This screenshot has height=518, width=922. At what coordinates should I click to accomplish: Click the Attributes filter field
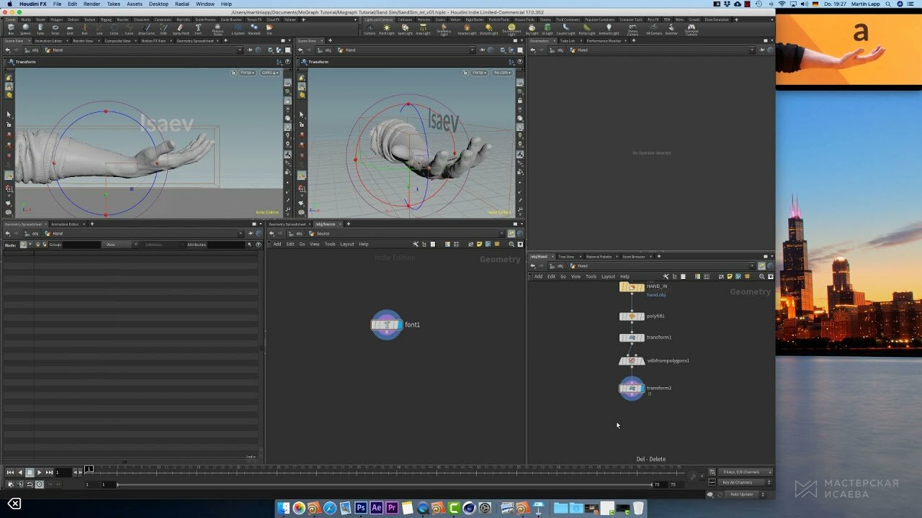[226, 245]
